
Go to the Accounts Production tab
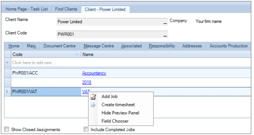[229, 46]
